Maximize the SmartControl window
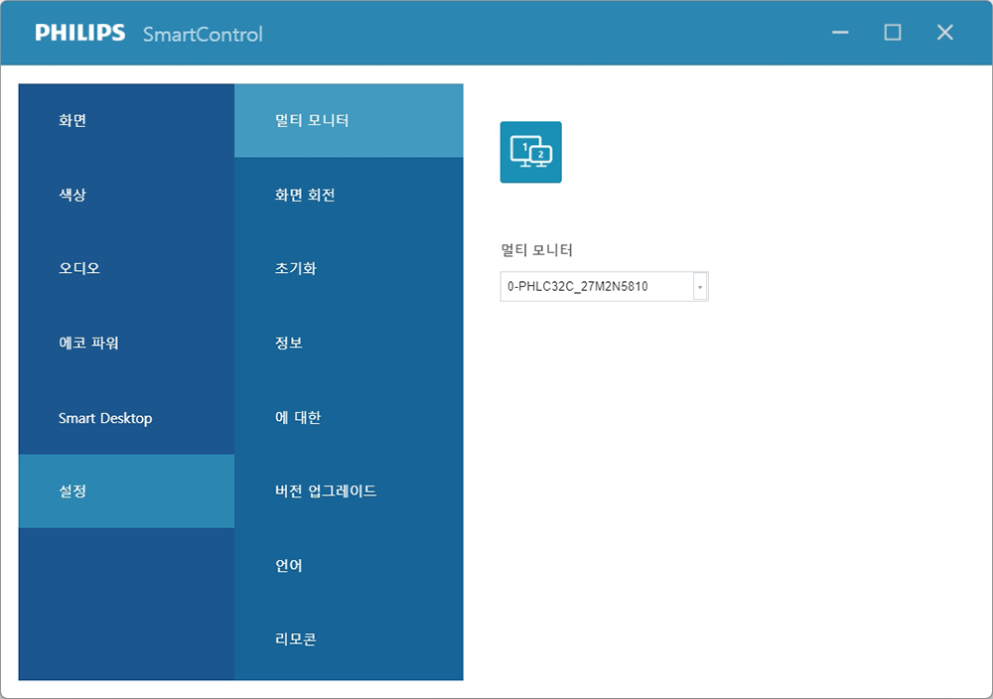Image resolution: width=993 pixels, height=699 pixels. tap(893, 33)
